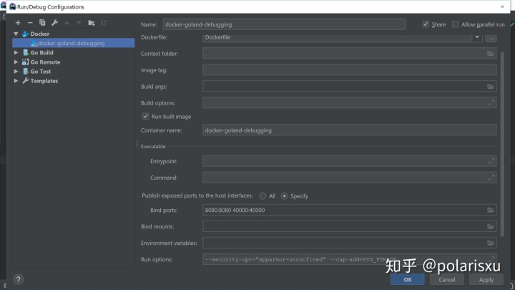Click the Cancel button
The height and width of the screenshot is (290, 515).
click(447, 279)
